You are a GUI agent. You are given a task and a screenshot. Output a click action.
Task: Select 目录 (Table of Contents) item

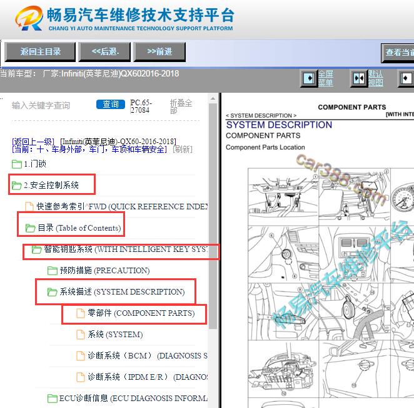tap(79, 228)
